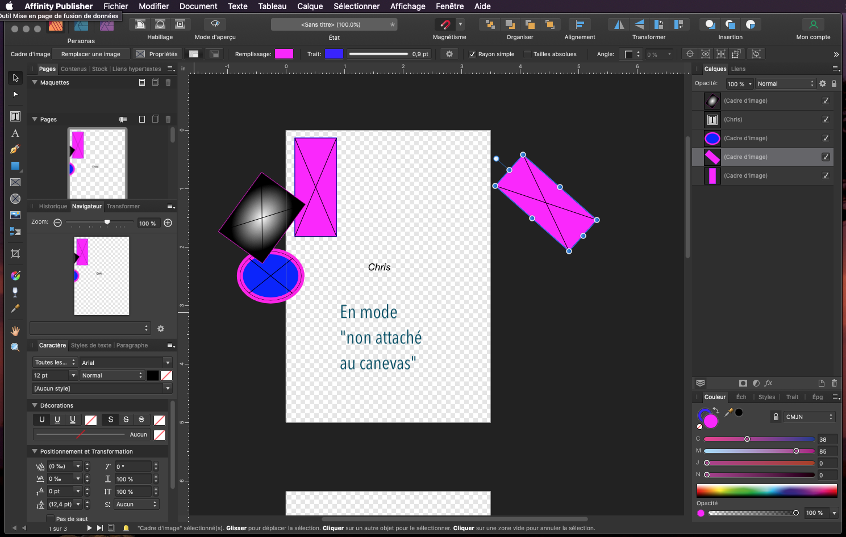
Task: Toggle the Magnétisme snapping magnet
Action: (x=444, y=24)
